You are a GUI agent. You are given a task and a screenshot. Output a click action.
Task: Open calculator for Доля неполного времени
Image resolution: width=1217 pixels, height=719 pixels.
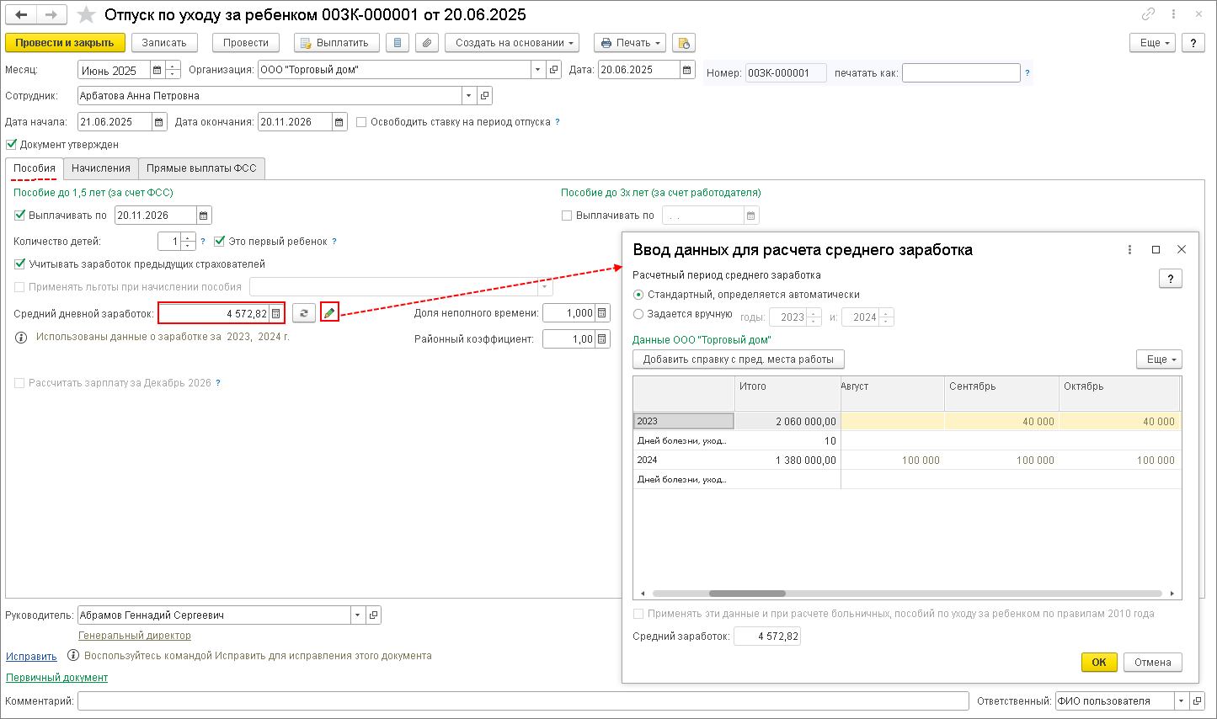pos(602,313)
